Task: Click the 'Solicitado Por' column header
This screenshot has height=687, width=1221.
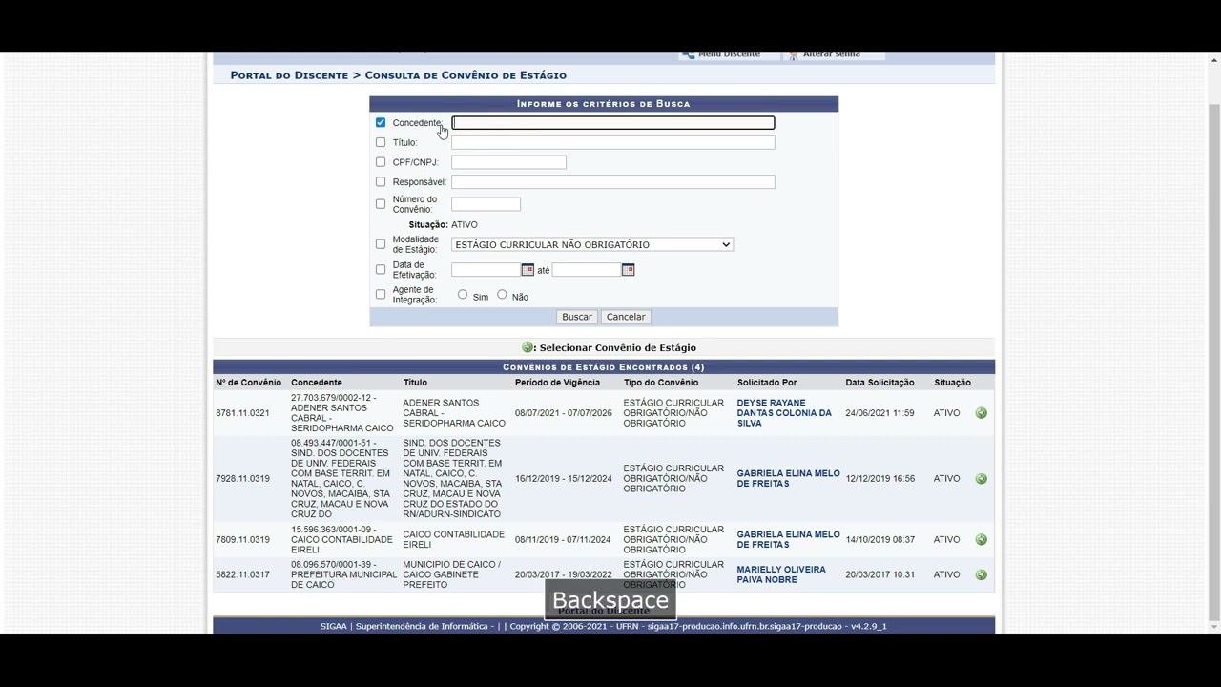Action: [x=767, y=383]
